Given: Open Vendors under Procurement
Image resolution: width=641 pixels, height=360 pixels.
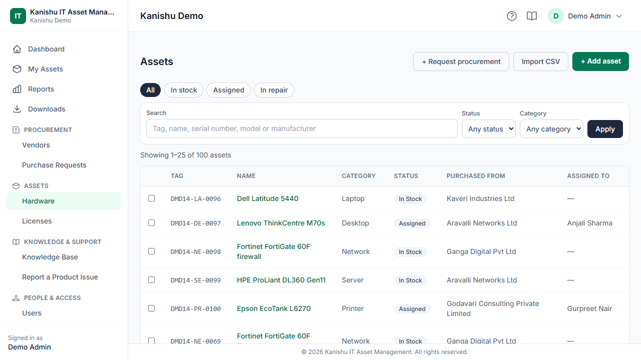Looking at the screenshot, I should point(64,145).
